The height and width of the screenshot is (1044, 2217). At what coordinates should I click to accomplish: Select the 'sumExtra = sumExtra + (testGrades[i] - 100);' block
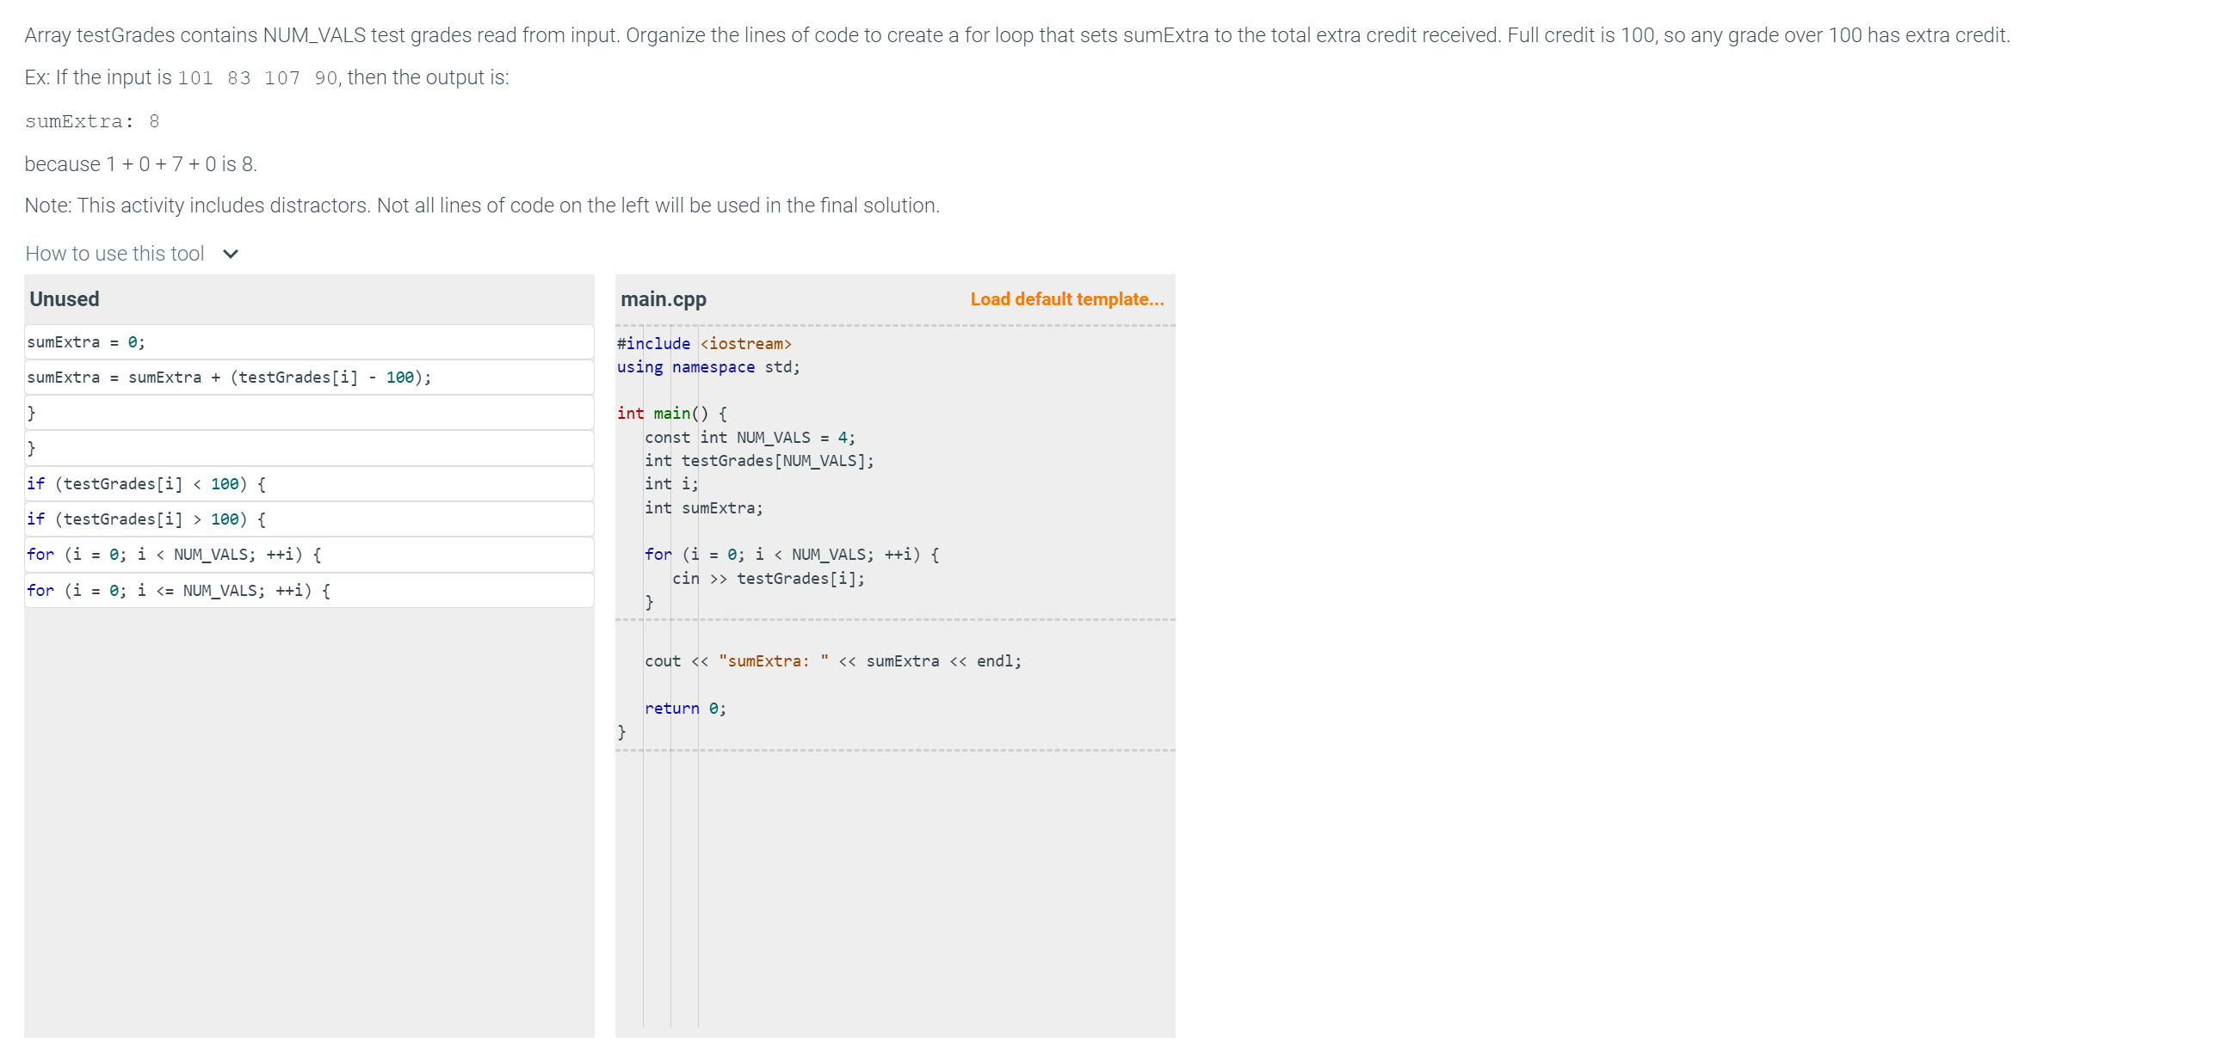click(309, 378)
